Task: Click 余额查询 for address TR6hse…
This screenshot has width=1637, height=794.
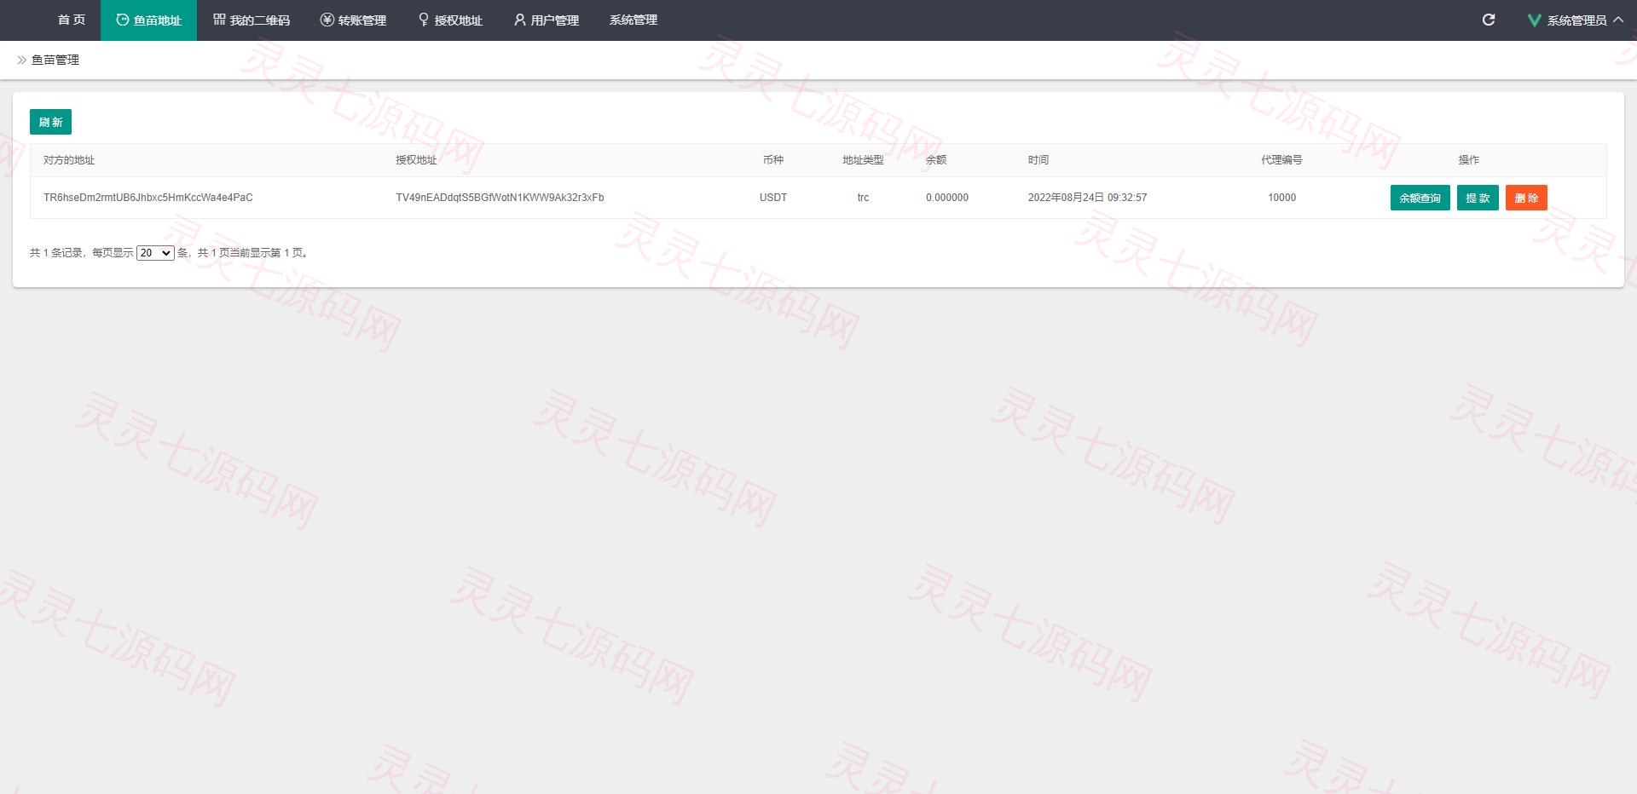Action: tap(1420, 198)
